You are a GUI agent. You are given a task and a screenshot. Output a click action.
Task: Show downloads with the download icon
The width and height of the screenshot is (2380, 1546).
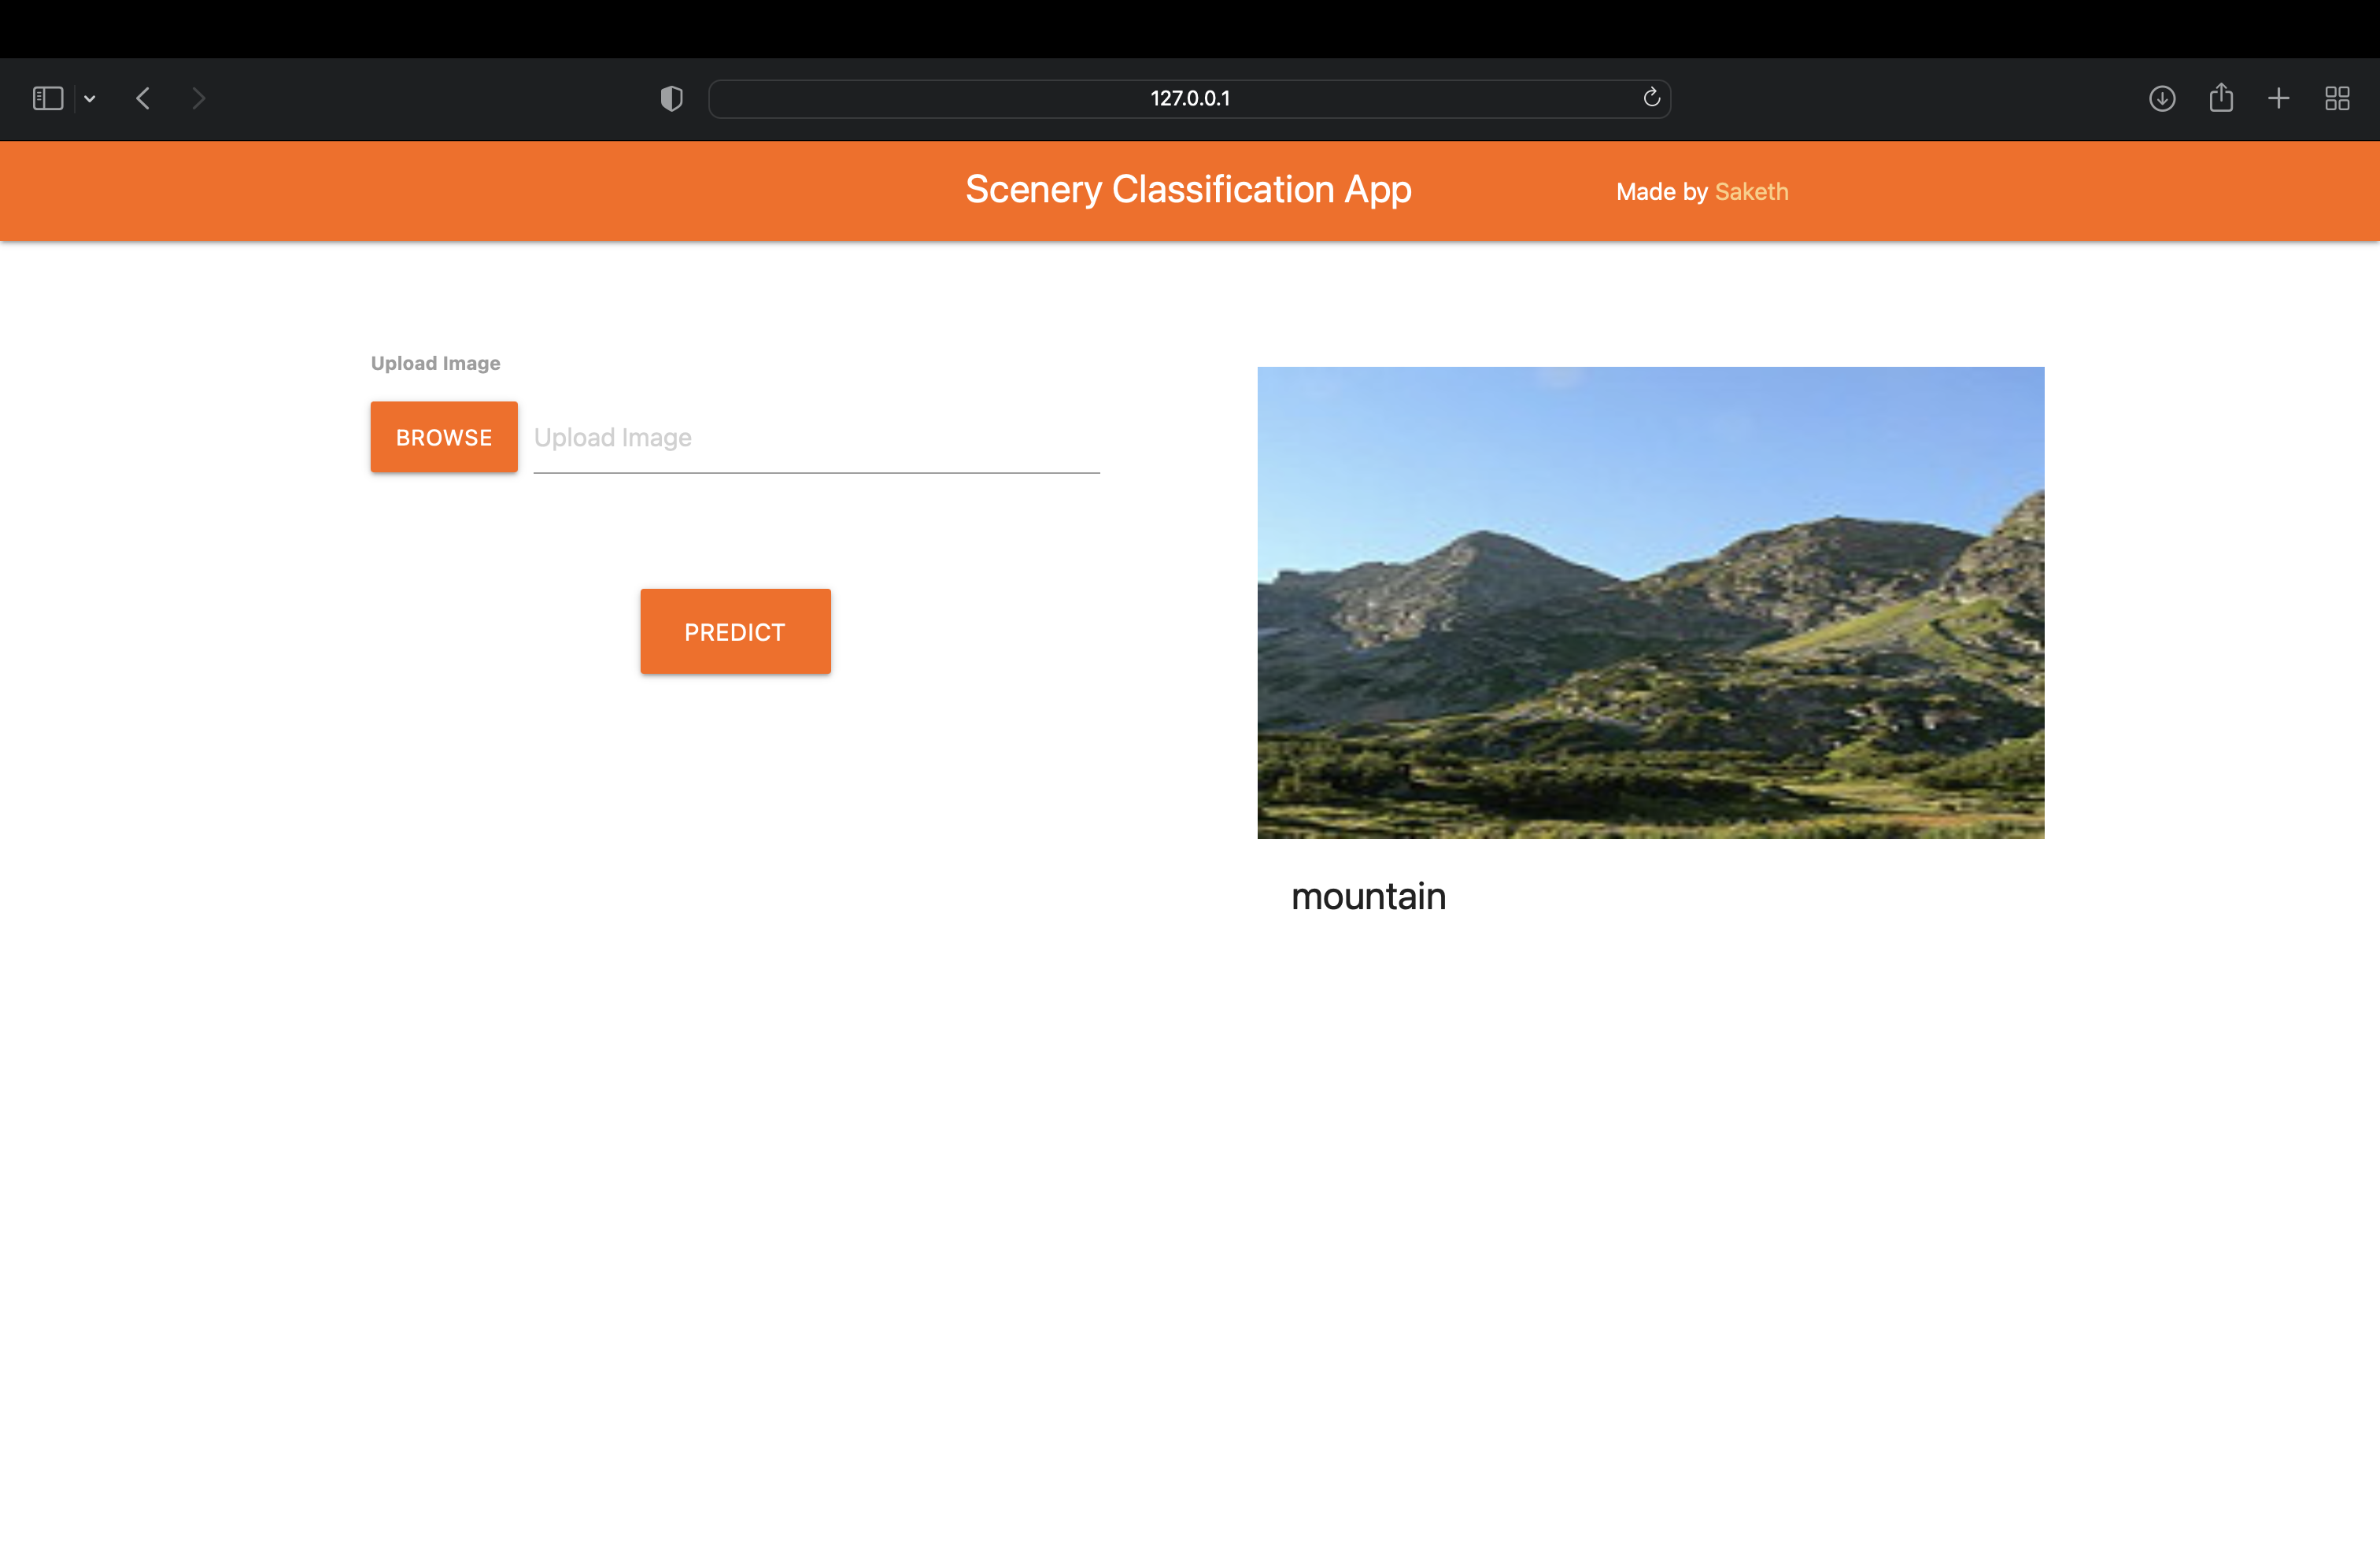click(2162, 98)
